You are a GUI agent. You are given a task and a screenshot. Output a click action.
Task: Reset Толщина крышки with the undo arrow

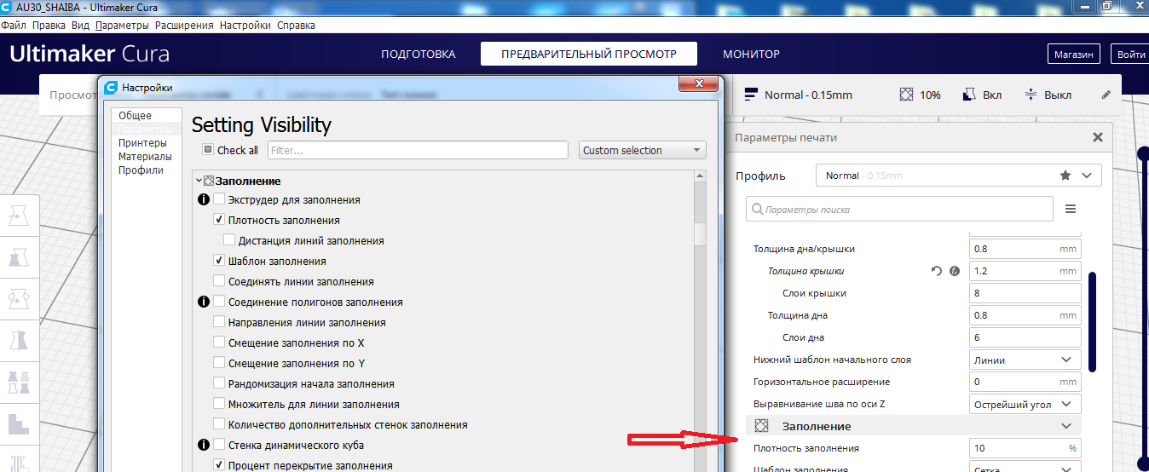click(937, 271)
